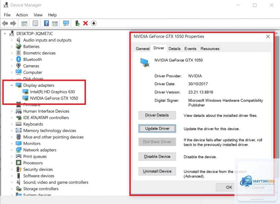
Task: Expand the Human Interface Devices category
Action: coord(12,111)
